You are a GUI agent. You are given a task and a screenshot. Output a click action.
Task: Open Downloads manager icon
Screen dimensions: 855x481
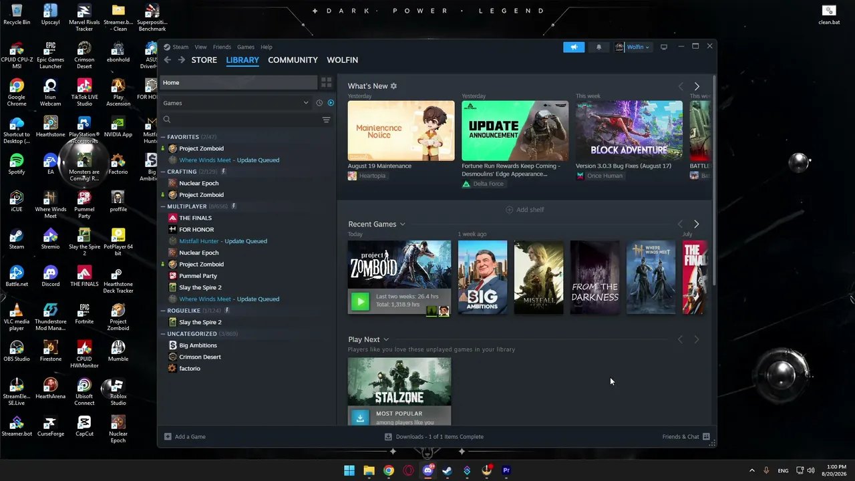[x=388, y=437]
